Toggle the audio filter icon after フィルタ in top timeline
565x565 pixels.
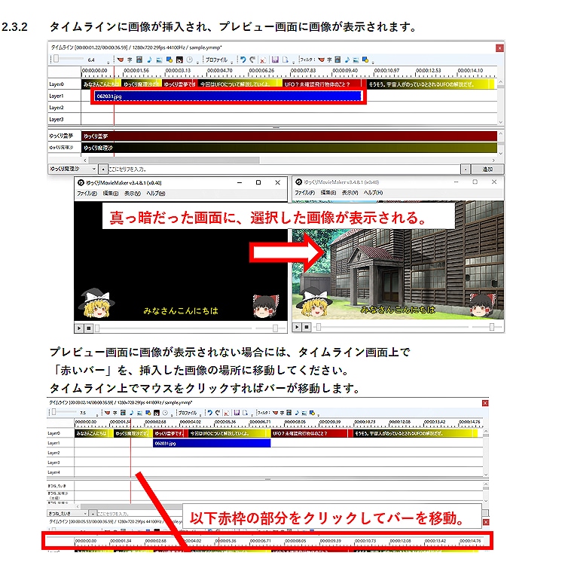click(x=347, y=60)
